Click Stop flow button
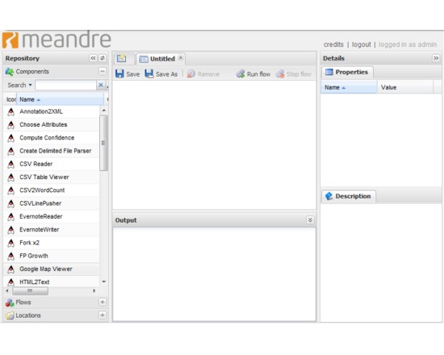The height and width of the screenshot is (355, 444). (x=294, y=74)
